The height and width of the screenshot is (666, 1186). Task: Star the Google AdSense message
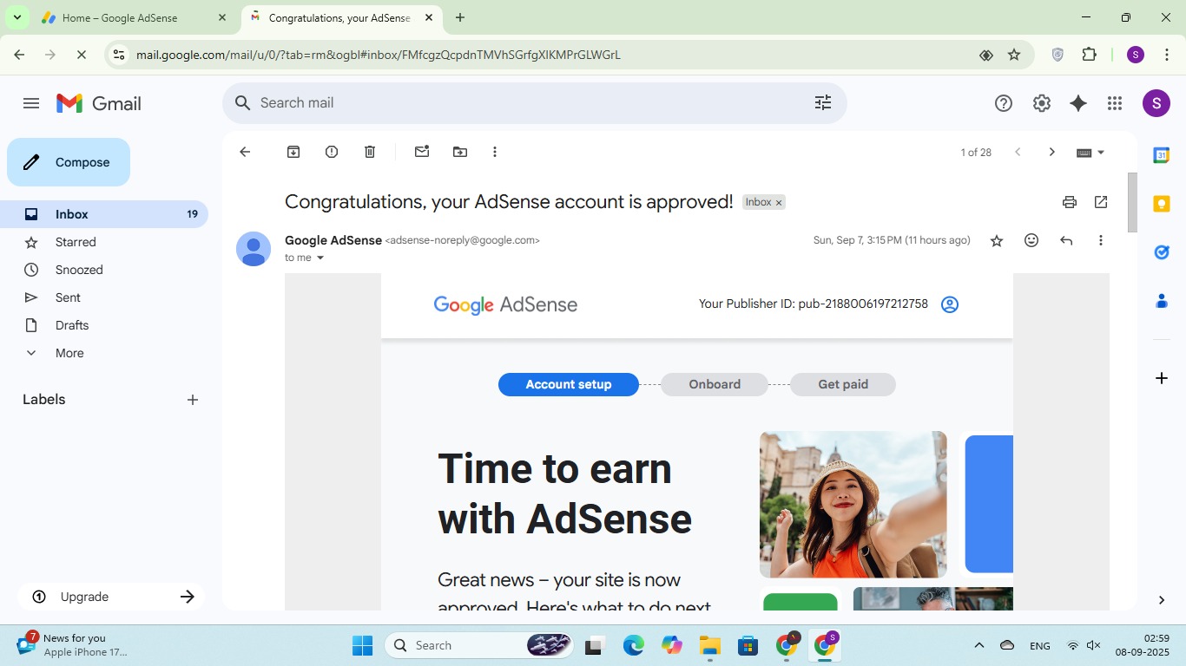point(997,240)
